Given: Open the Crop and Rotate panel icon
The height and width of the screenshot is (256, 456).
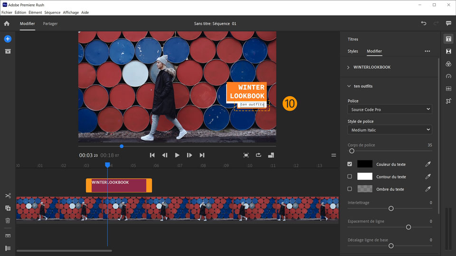Looking at the screenshot, I should 448,101.
